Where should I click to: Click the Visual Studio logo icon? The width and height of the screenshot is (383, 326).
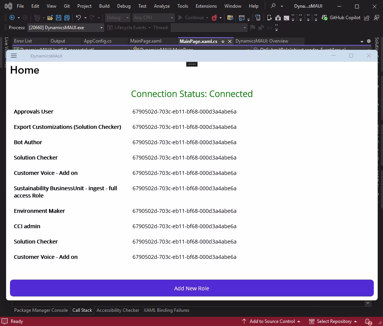click(x=8, y=6)
